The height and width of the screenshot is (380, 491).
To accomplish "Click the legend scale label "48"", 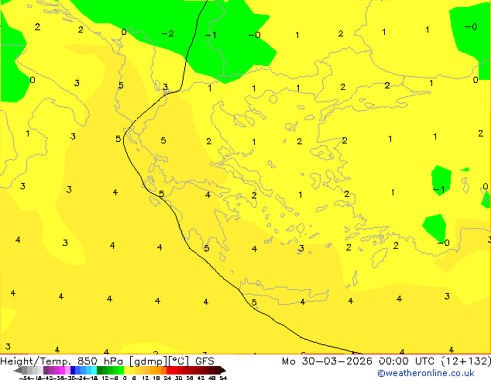I will pyautogui.click(x=212, y=378).
